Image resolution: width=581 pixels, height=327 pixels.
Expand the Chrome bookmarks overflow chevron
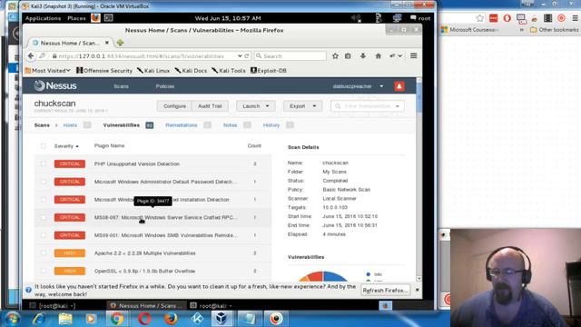522,30
